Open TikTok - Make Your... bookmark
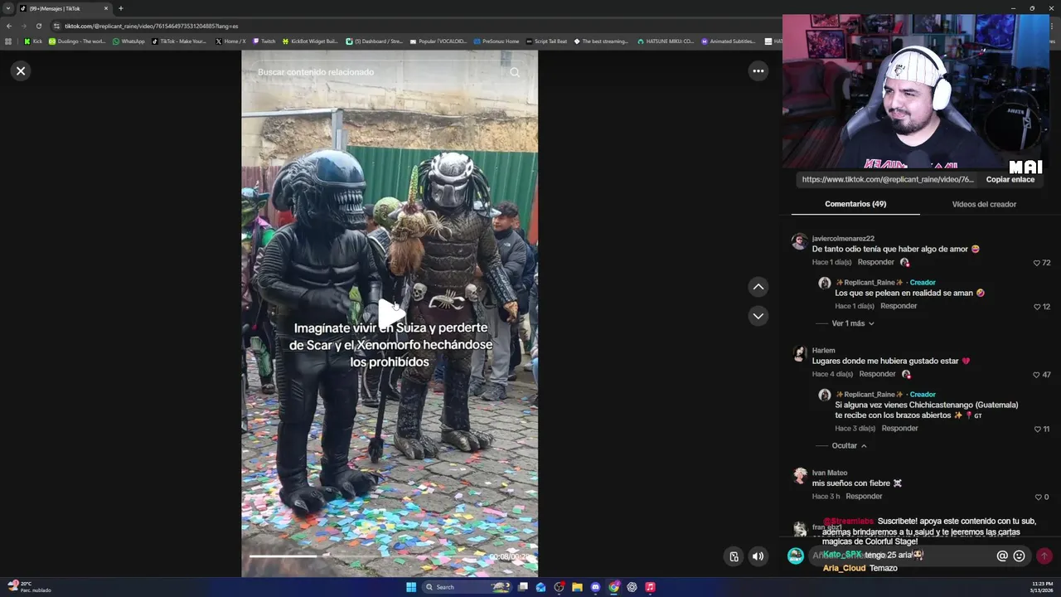 click(x=178, y=41)
